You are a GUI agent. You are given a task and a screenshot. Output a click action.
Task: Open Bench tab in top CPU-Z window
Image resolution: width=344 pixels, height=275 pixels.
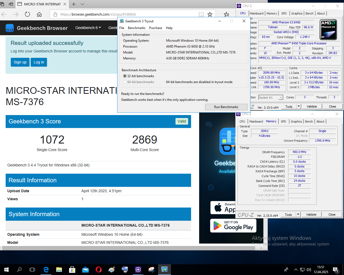pyautogui.click(x=310, y=13)
